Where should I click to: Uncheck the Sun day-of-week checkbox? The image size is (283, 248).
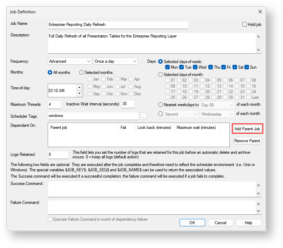[x=247, y=67]
